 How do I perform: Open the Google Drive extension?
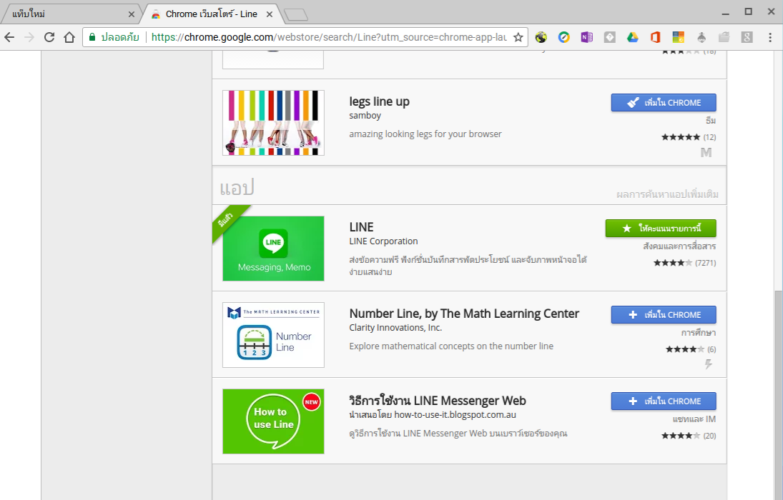(633, 37)
